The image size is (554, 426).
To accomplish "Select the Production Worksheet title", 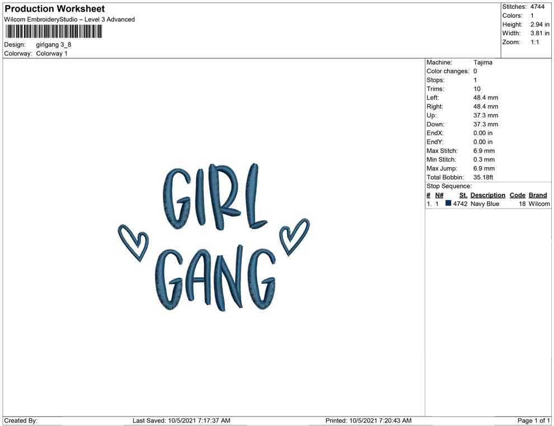I will coord(55,9).
